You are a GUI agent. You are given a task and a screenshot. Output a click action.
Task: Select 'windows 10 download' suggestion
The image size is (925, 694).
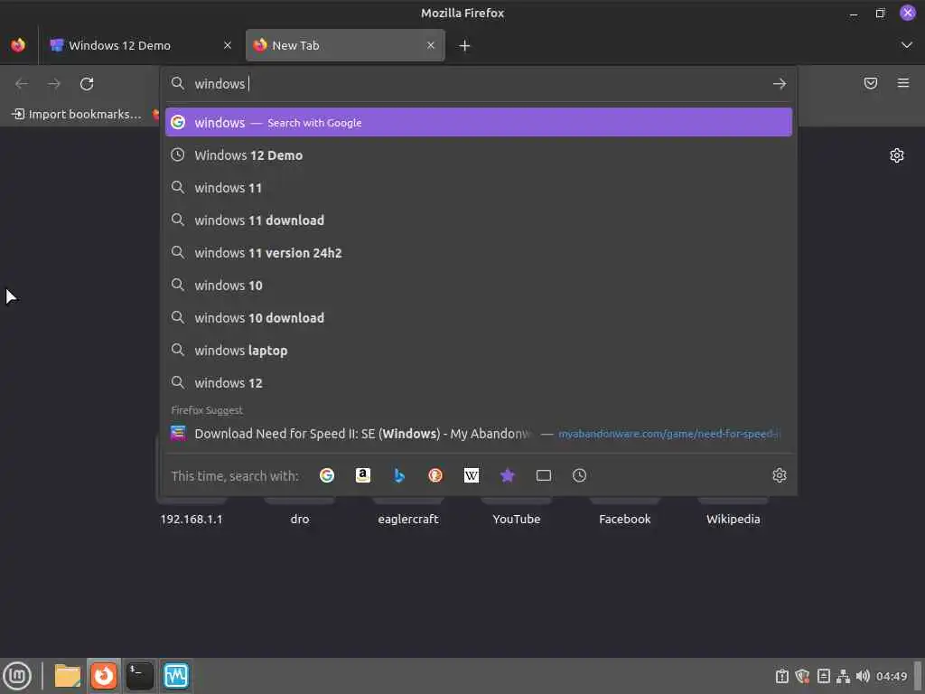point(479,317)
